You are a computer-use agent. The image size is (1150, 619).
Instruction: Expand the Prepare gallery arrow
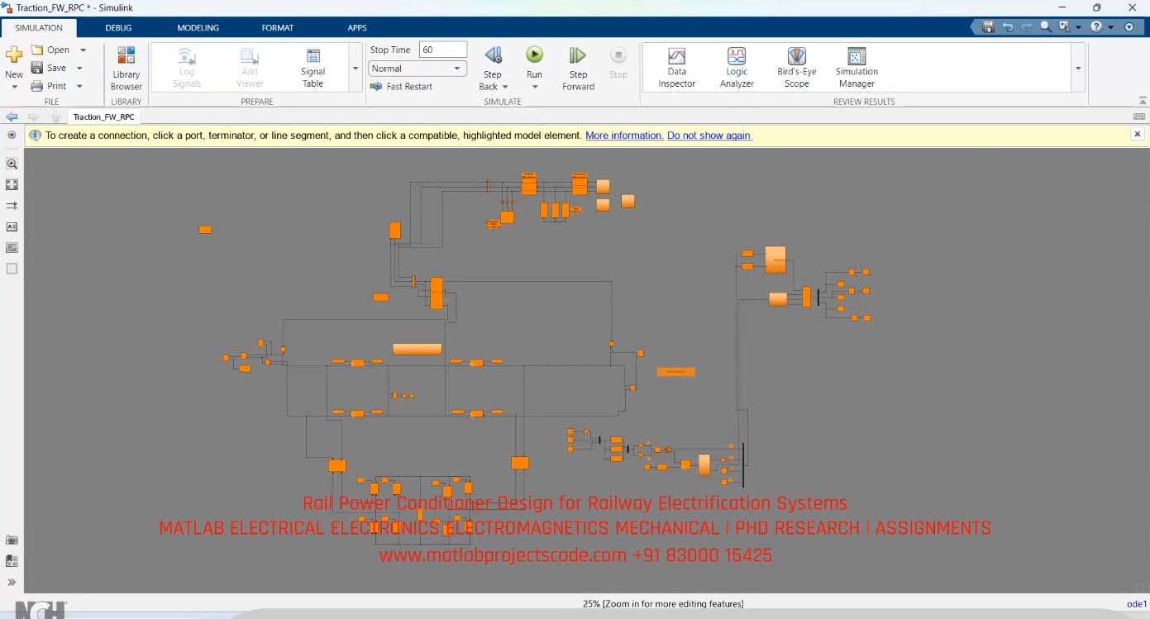coord(355,68)
